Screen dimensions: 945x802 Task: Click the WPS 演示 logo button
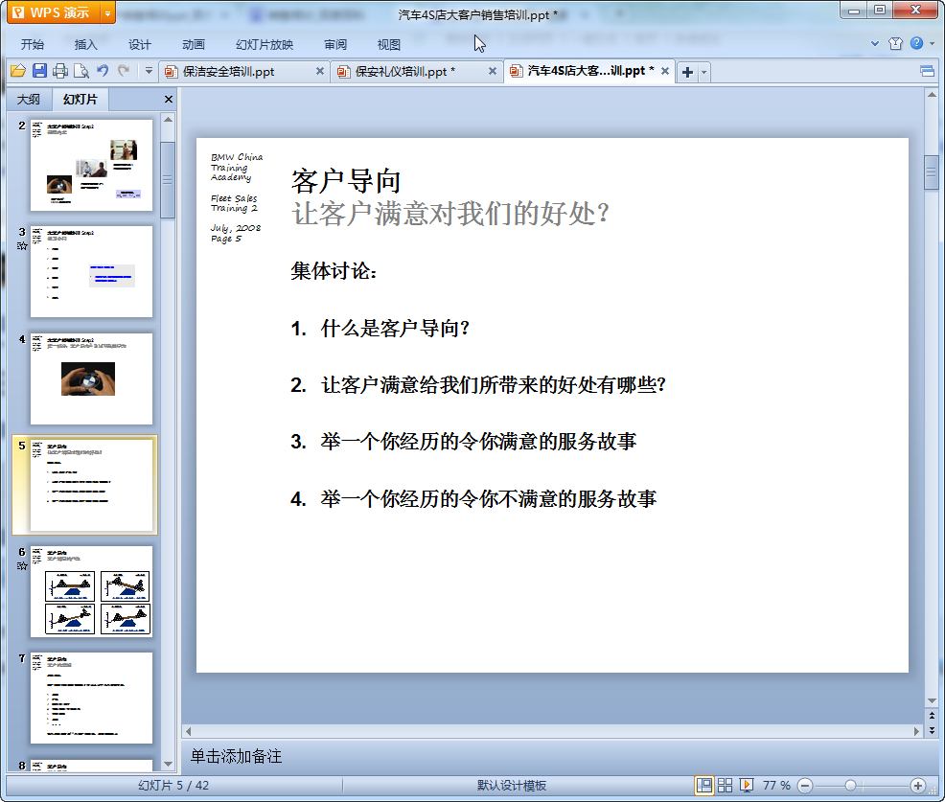click(54, 12)
